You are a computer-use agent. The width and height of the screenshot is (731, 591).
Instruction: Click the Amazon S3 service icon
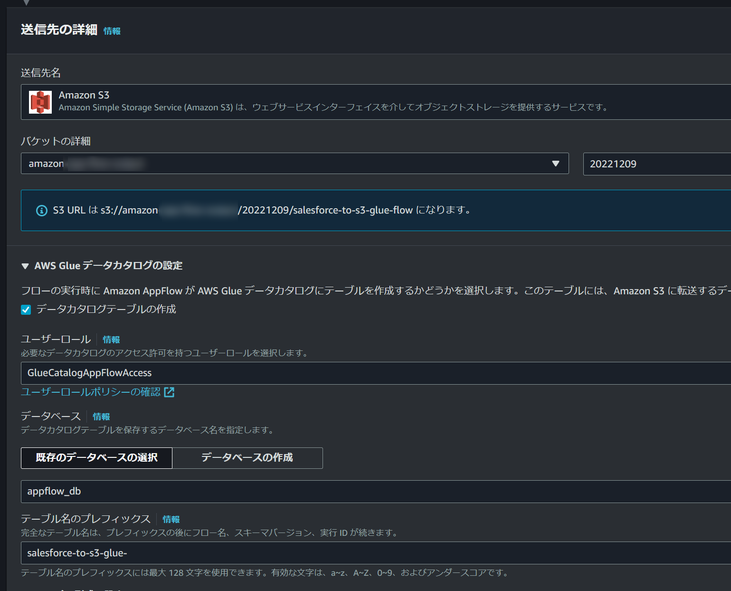tap(40, 102)
